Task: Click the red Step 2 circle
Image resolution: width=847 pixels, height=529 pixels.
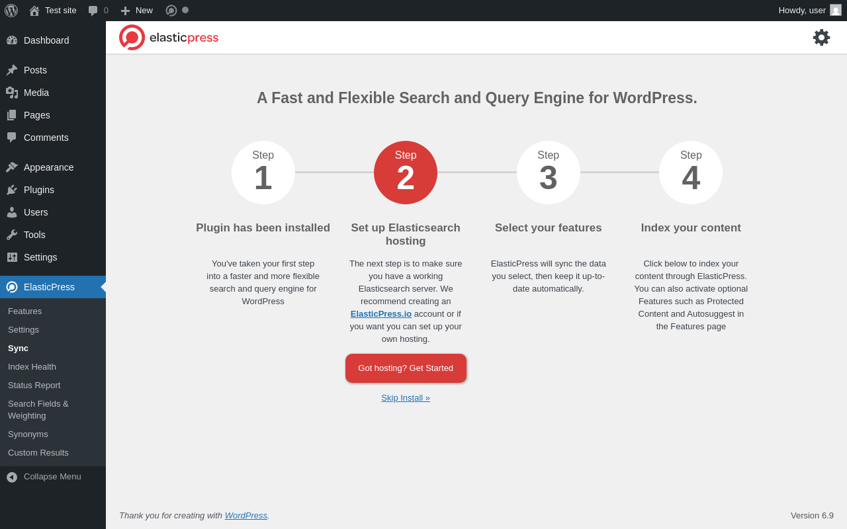Action: pyautogui.click(x=406, y=173)
